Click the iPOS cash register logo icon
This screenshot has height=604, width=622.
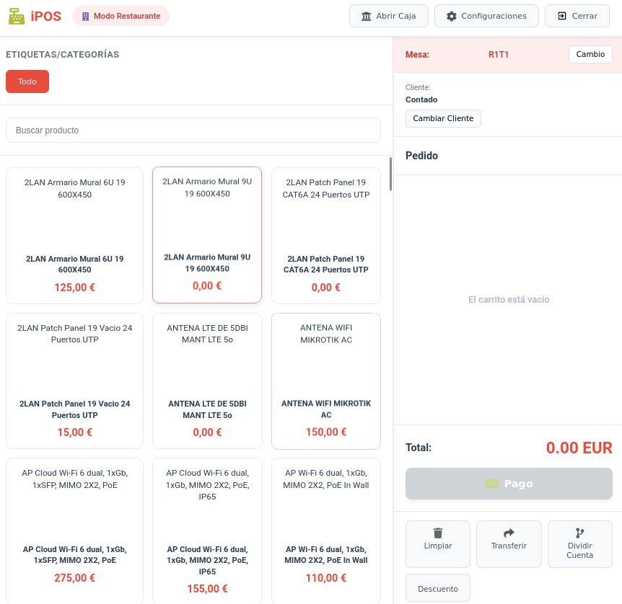click(x=16, y=16)
